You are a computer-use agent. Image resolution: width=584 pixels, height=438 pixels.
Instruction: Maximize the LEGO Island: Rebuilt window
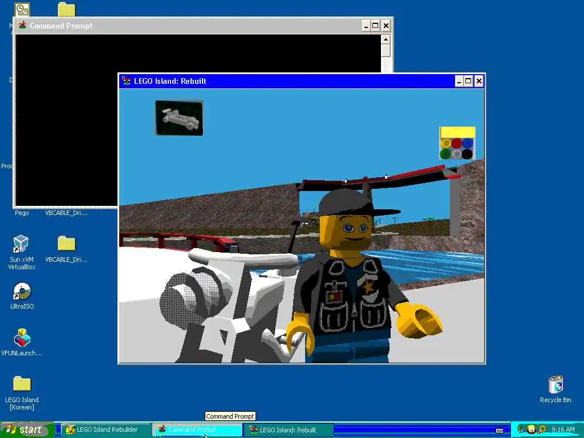tap(469, 81)
